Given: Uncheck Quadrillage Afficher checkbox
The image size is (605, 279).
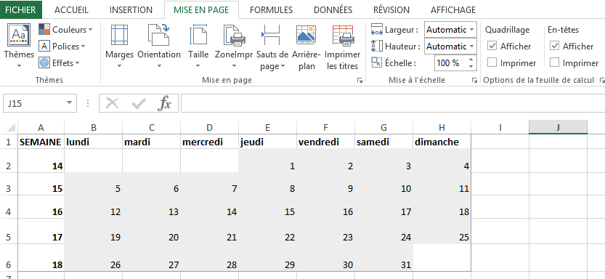Looking at the screenshot, I should pyautogui.click(x=492, y=46).
